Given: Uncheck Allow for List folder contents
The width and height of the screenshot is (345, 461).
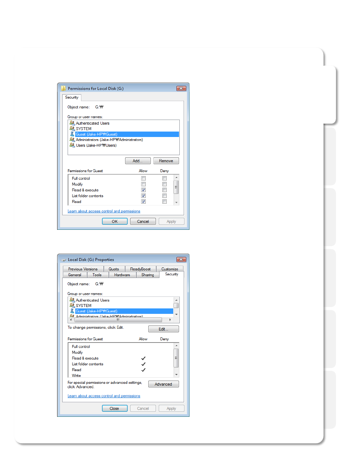Looking at the screenshot, I should [143, 196].
